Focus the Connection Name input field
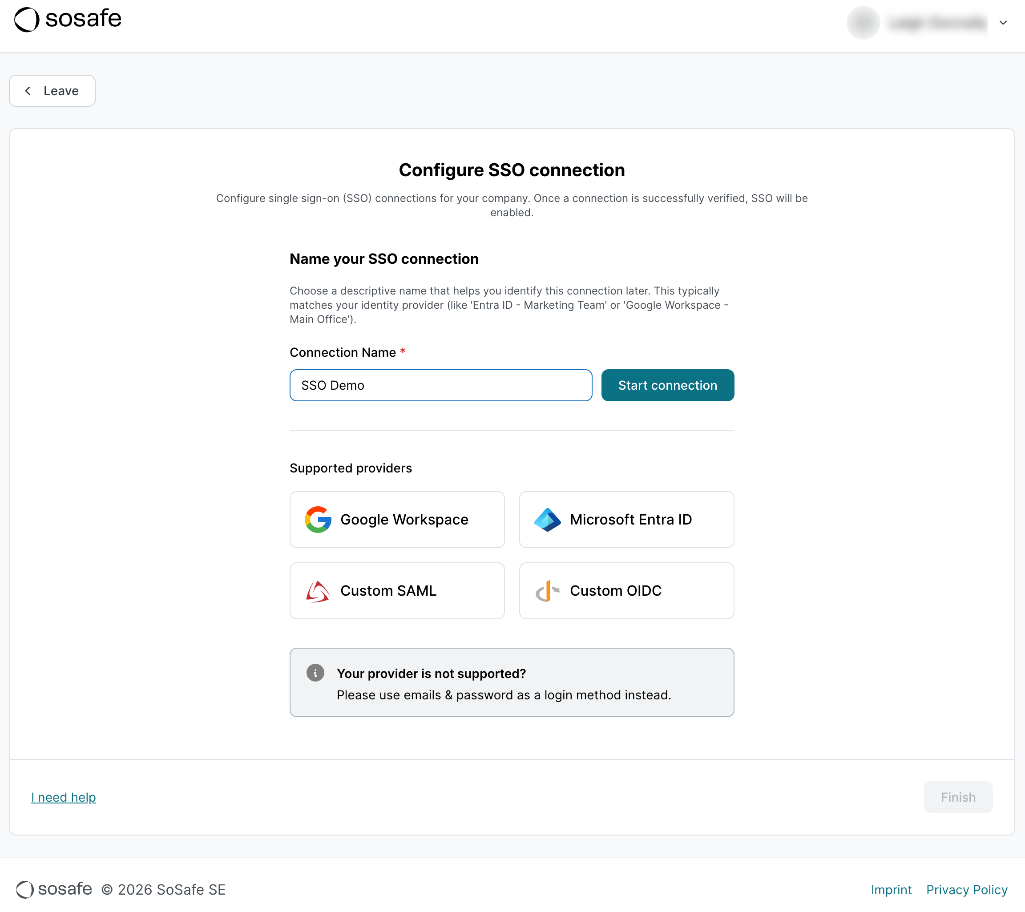1025x912 pixels. [441, 385]
